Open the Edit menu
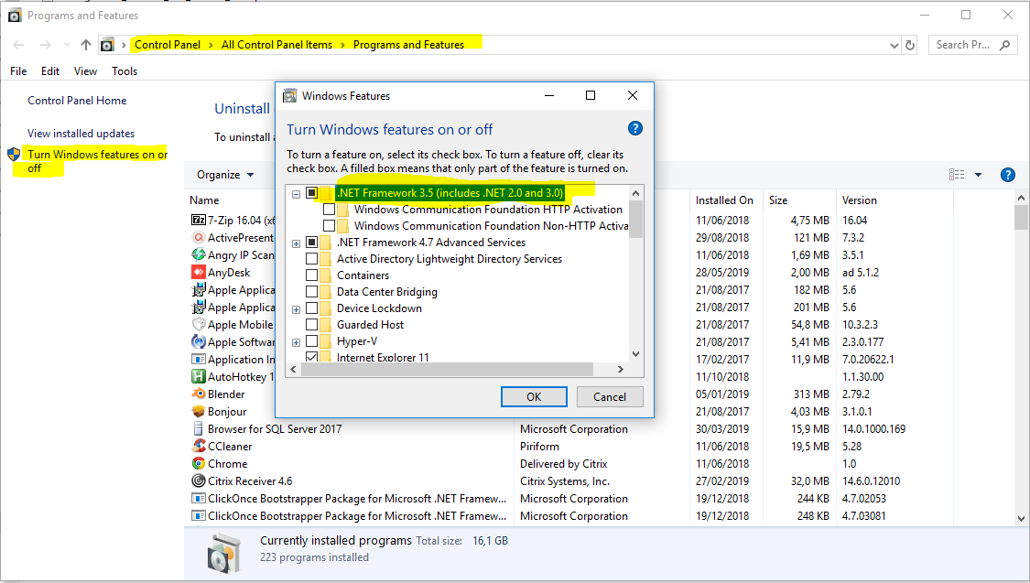 click(x=50, y=70)
